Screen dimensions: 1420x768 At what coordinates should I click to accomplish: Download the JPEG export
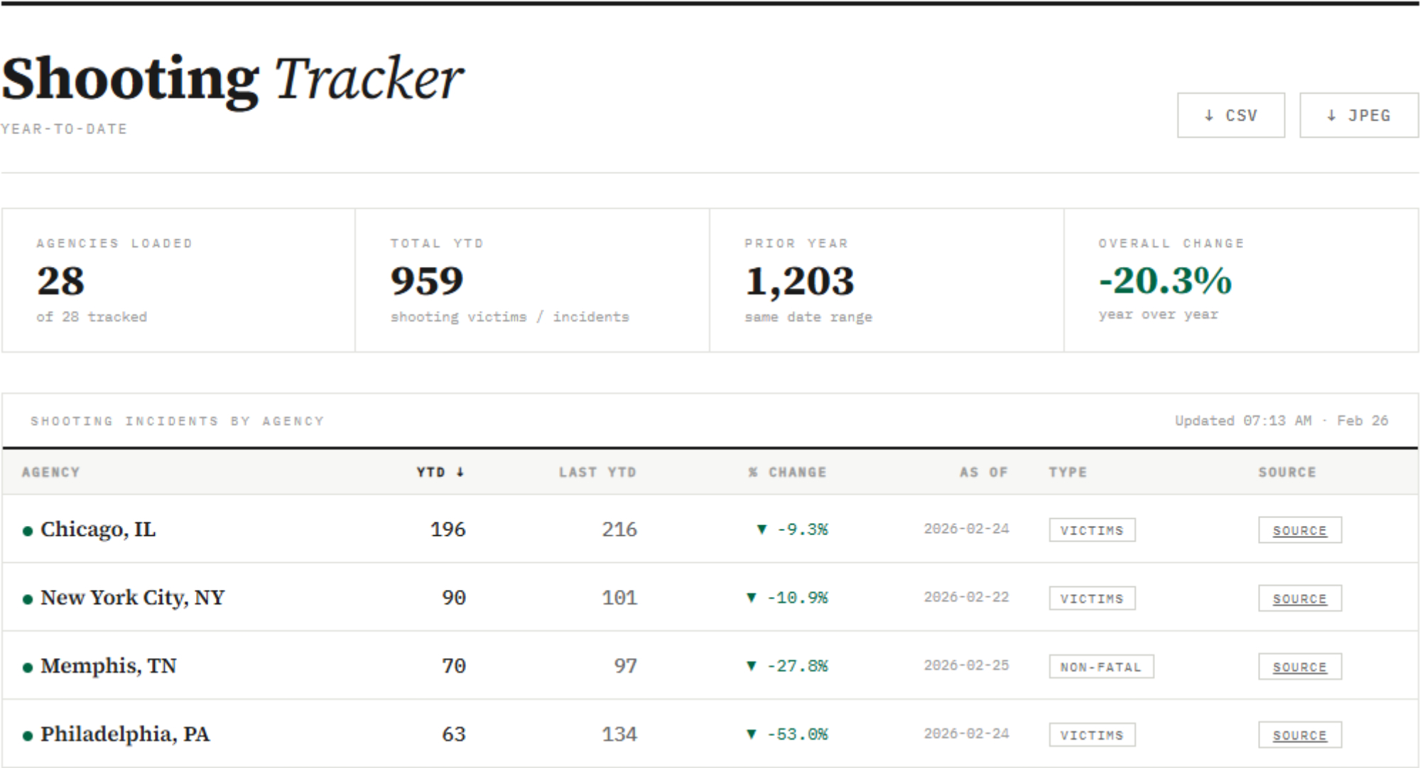(1358, 115)
